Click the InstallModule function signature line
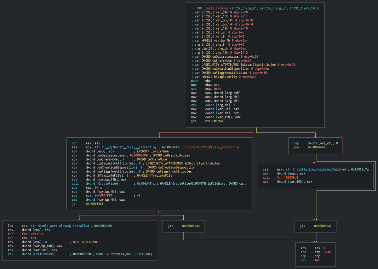The height and width of the screenshot is (269, 378). tap(255, 8)
